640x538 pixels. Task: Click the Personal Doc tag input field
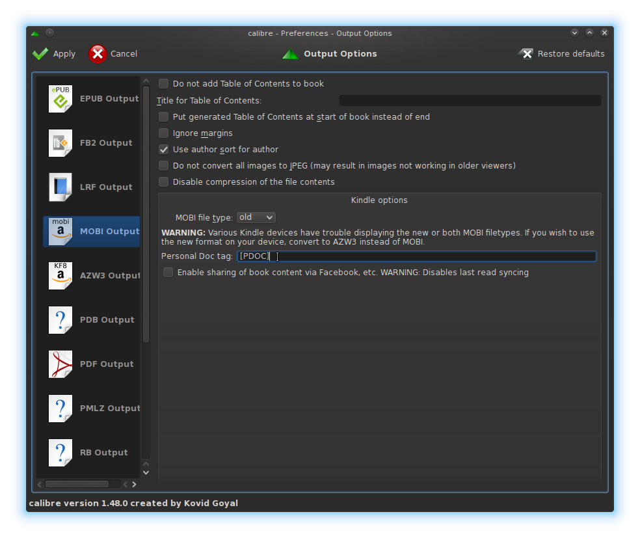point(417,256)
